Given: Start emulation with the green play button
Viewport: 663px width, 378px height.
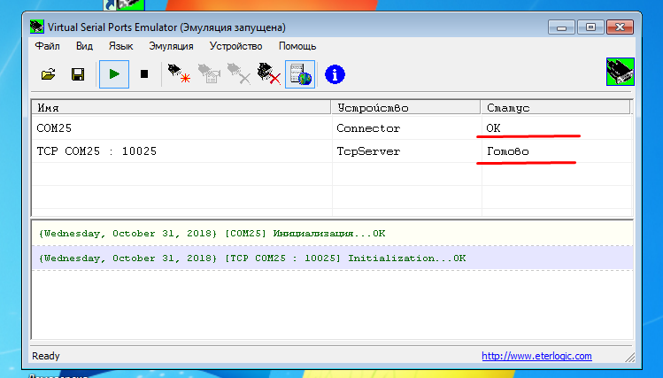Looking at the screenshot, I should [114, 74].
